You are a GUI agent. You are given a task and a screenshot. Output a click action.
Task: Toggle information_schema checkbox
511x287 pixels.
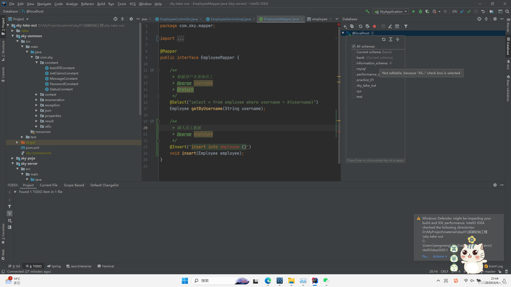click(354, 63)
